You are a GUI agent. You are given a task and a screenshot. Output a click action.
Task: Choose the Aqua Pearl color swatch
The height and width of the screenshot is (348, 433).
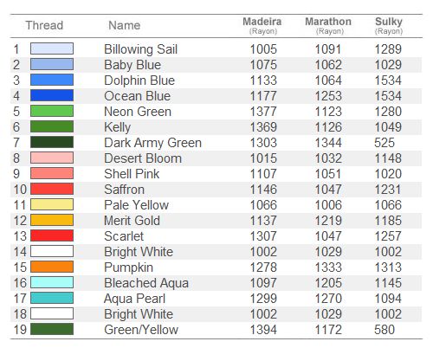[x=52, y=298]
